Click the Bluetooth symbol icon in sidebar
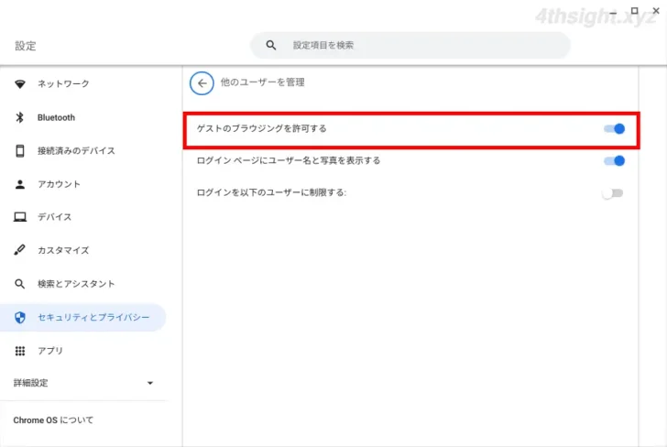Screen dimensions: 667x447 20,117
